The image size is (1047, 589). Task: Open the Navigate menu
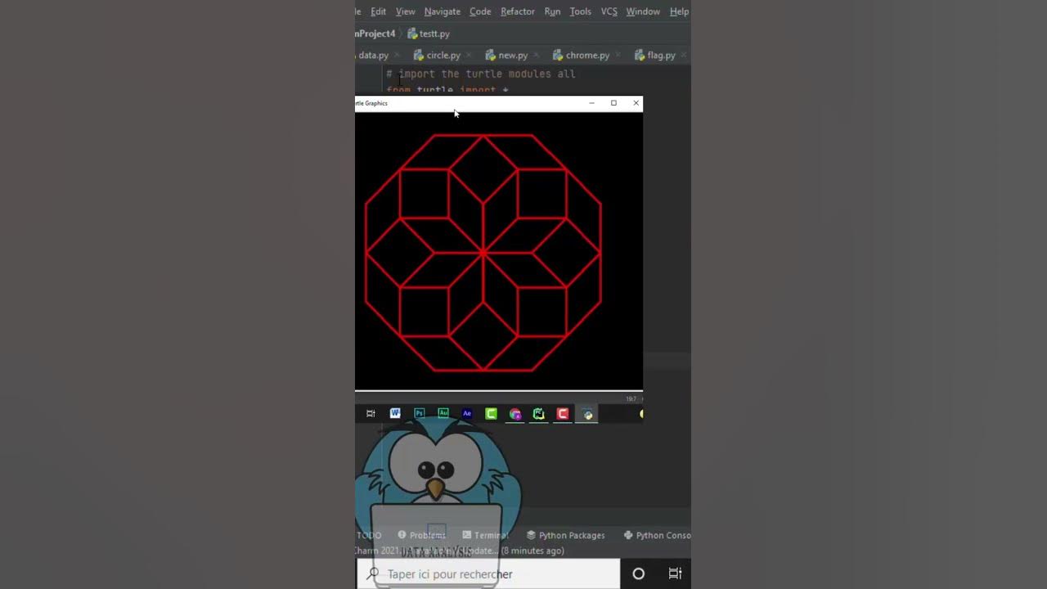[442, 11]
